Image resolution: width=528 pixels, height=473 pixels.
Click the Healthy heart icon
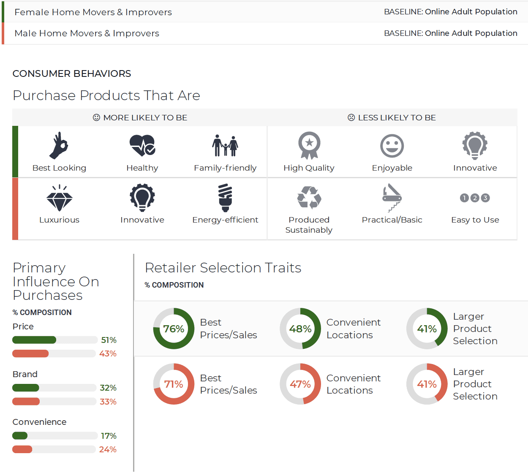pyautogui.click(x=142, y=145)
